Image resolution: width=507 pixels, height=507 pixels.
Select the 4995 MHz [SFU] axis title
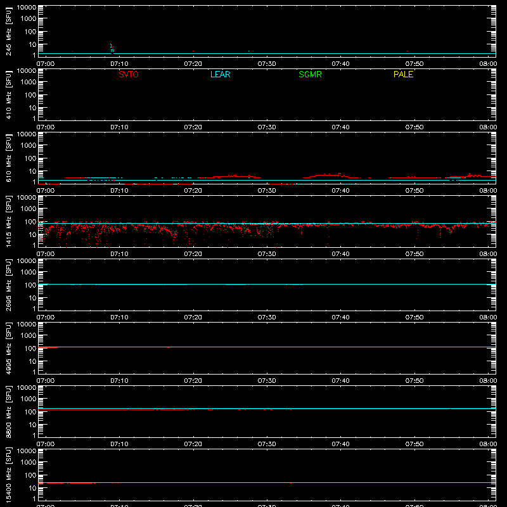[x=9, y=348]
